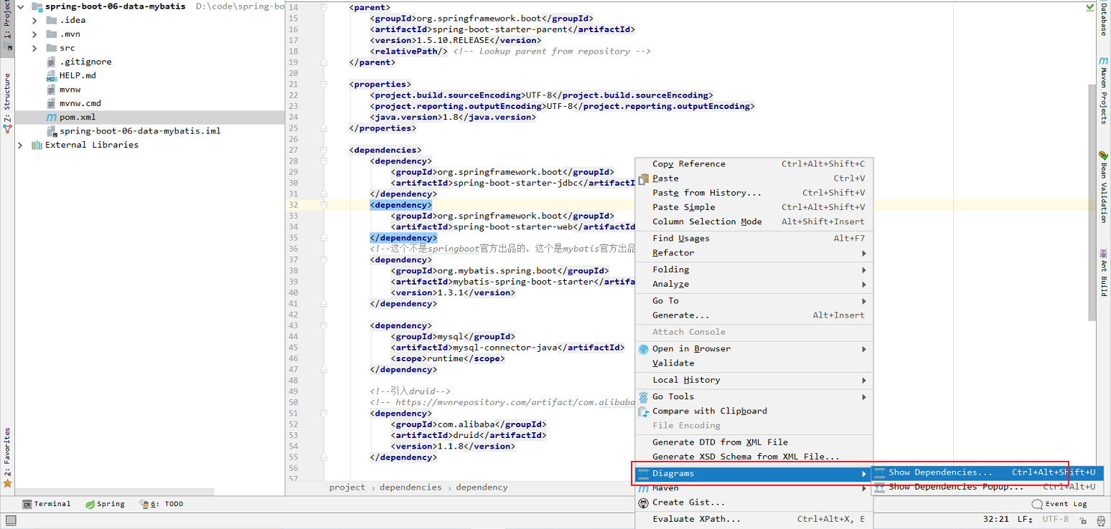Choose Find Usages menu entry
This screenshot has width=1111, height=529.
[x=754, y=239]
